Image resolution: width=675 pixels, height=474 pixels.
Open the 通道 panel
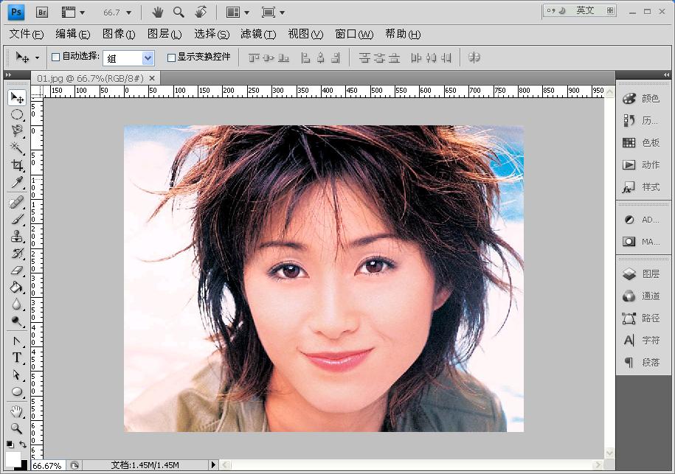(641, 296)
